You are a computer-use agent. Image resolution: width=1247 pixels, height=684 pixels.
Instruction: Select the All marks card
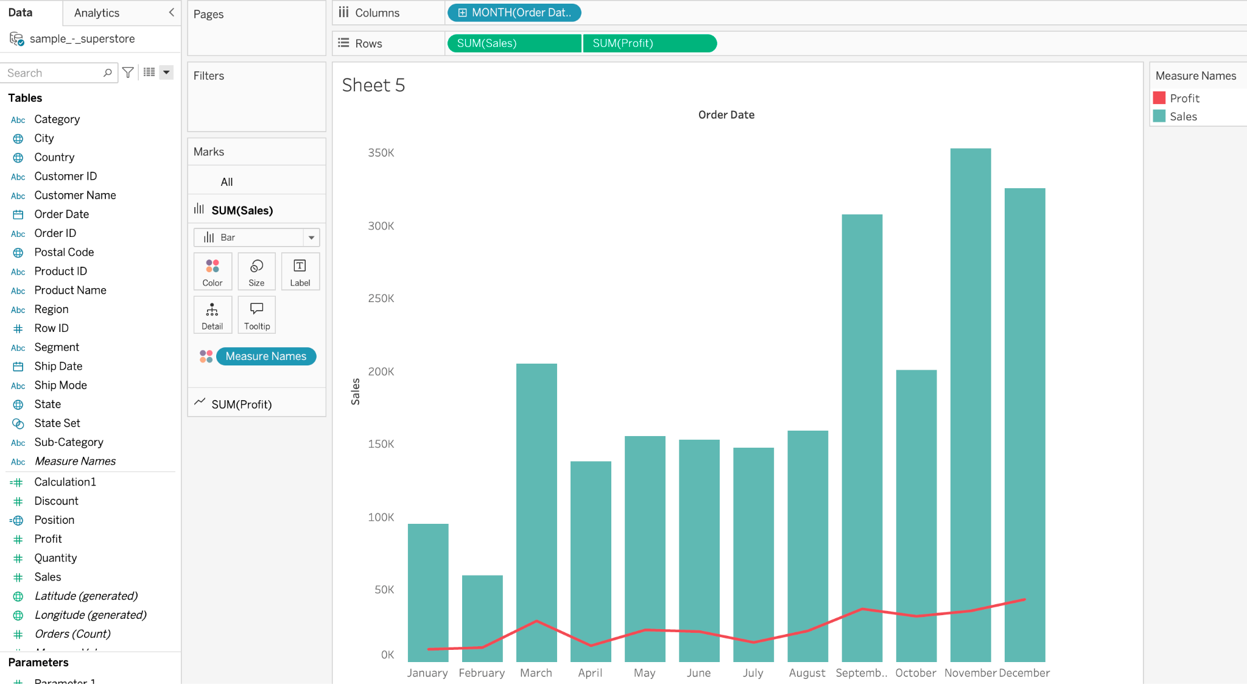pos(227,182)
